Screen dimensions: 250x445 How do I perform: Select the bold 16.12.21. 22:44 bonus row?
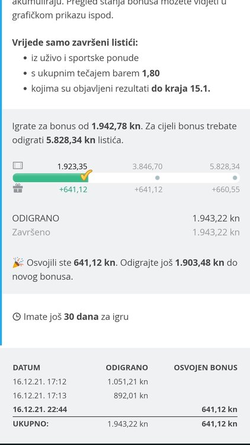(x=125, y=409)
